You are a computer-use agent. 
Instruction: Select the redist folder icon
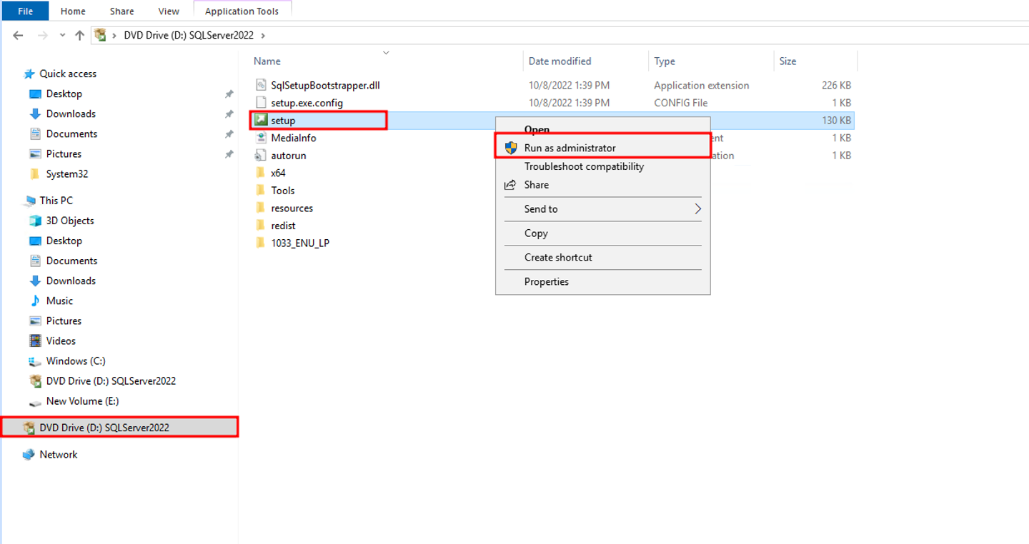pyautogui.click(x=261, y=226)
